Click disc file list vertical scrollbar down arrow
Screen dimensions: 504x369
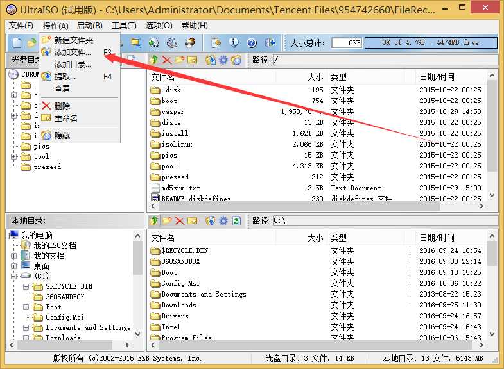492,195
